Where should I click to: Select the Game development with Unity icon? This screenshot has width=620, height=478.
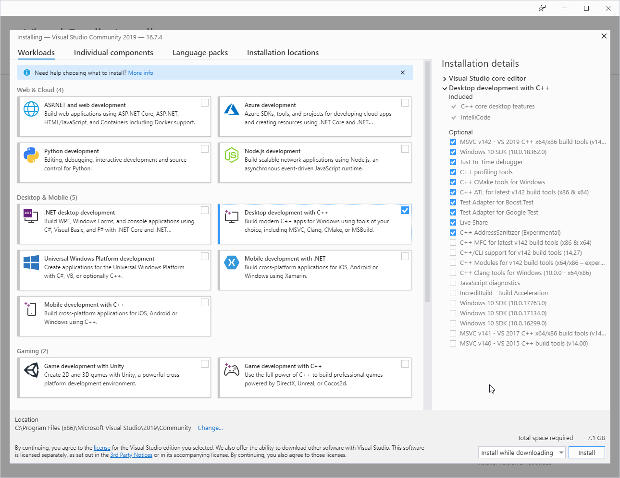(x=31, y=370)
